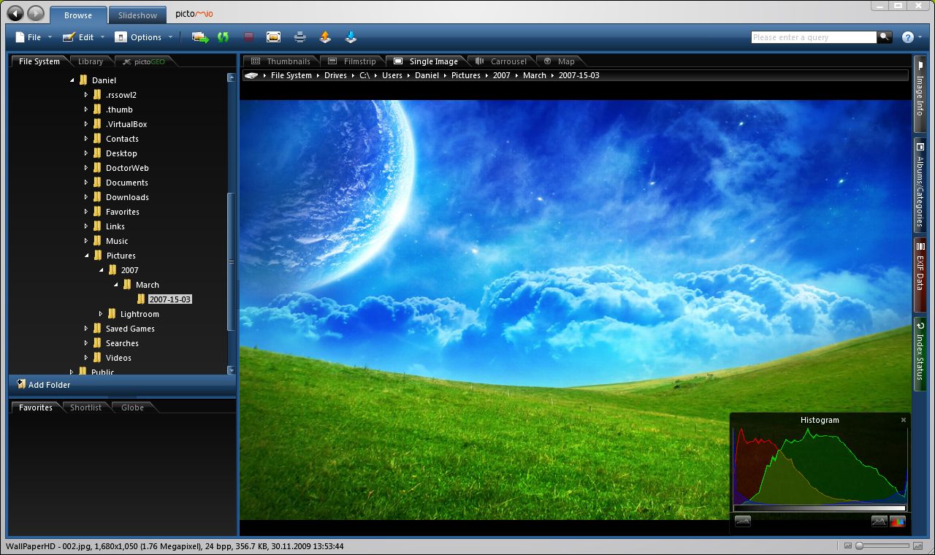
Task: Select the Shortlist tab
Action: pyautogui.click(x=85, y=407)
